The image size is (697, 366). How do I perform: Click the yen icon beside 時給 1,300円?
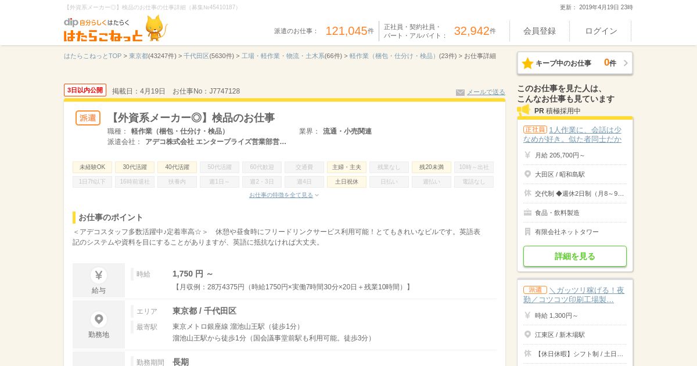coord(527,315)
